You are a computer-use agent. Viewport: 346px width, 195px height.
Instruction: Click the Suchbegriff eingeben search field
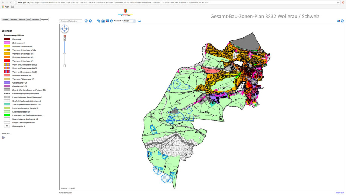71,21
